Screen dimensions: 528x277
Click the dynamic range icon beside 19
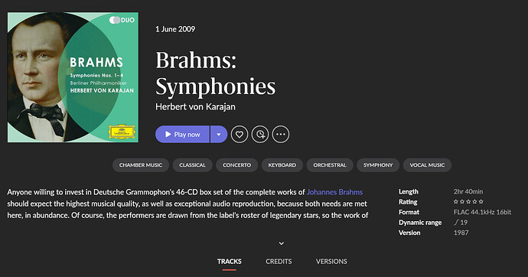tap(456, 222)
